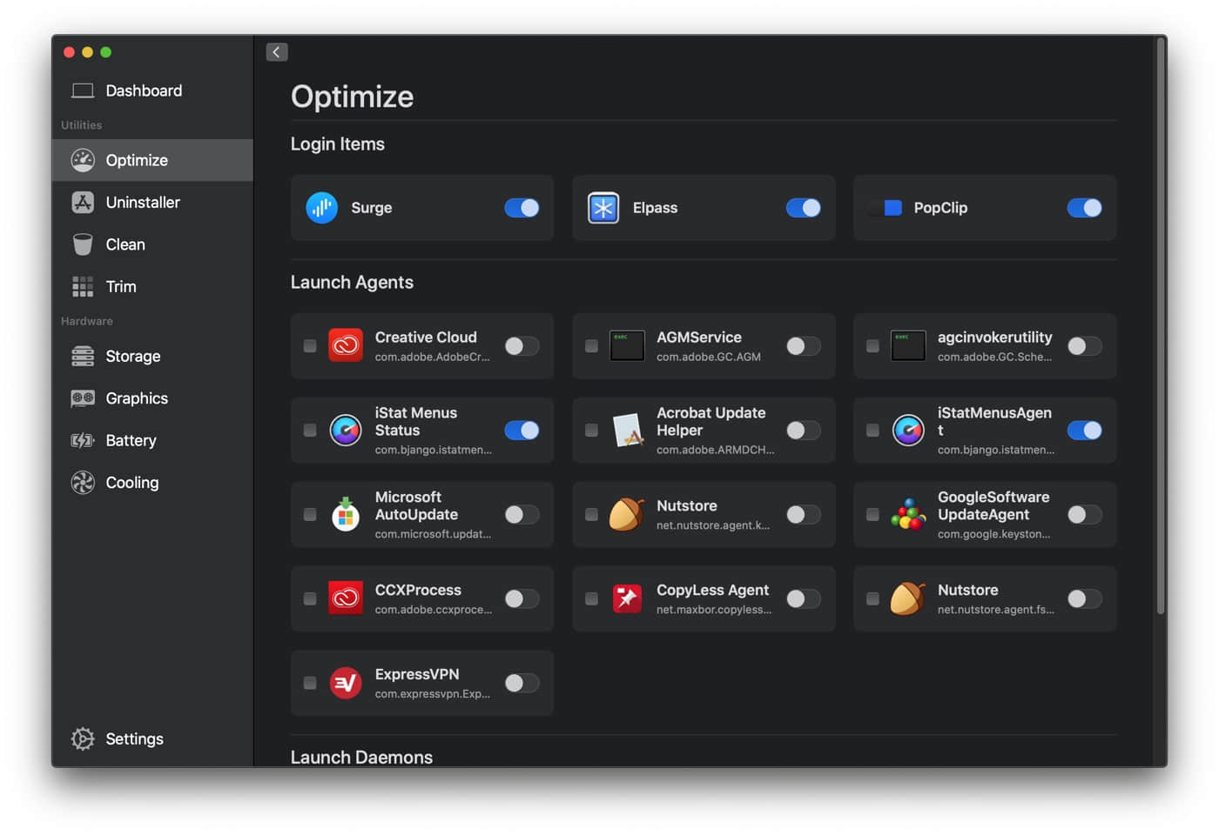
Task: Click the Cooling fan icon in sidebar
Action: coord(83,483)
